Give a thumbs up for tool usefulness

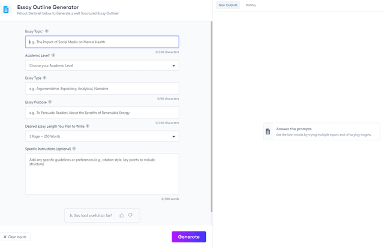122,215
